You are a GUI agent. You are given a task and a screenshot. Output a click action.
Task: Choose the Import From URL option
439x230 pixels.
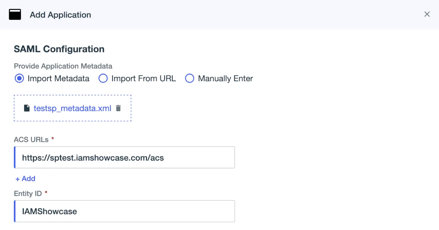click(103, 79)
